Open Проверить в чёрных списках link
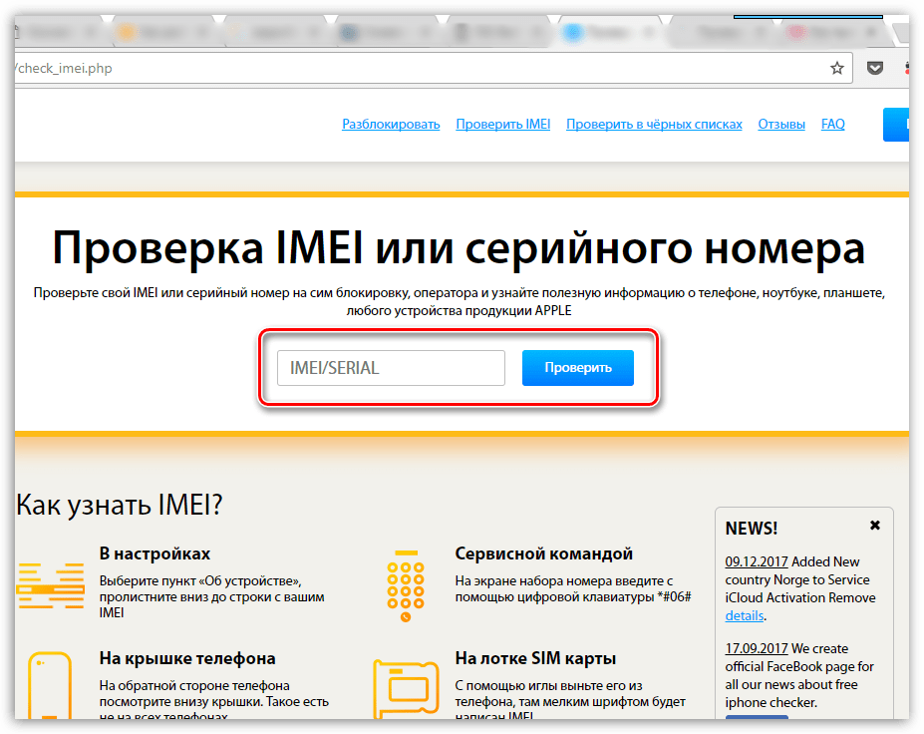The image size is (924, 734). tap(654, 125)
